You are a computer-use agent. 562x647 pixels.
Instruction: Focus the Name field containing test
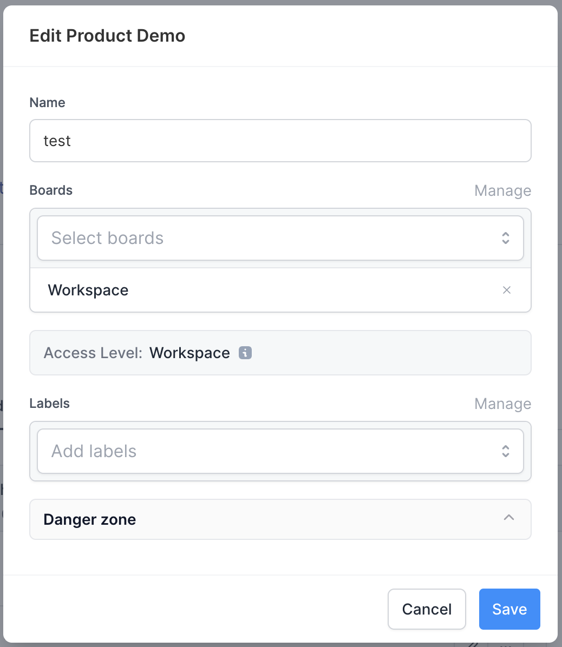(x=280, y=141)
